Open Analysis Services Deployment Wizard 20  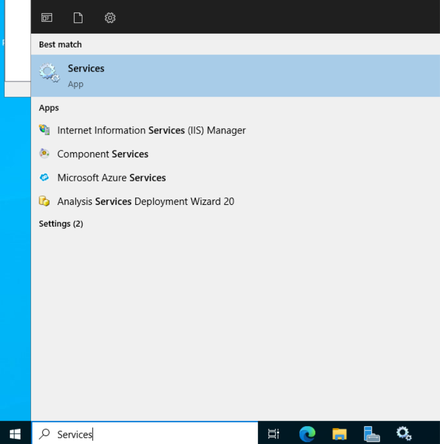pyautogui.click(x=235, y=201)
